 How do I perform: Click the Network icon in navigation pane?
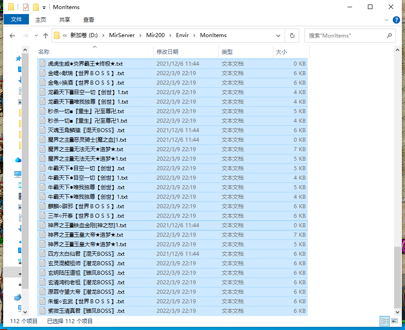[x=18, y=298]
